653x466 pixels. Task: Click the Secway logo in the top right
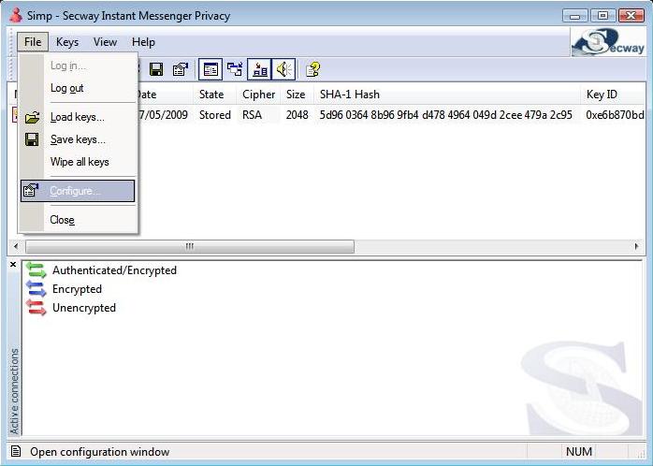pos(607,42)
